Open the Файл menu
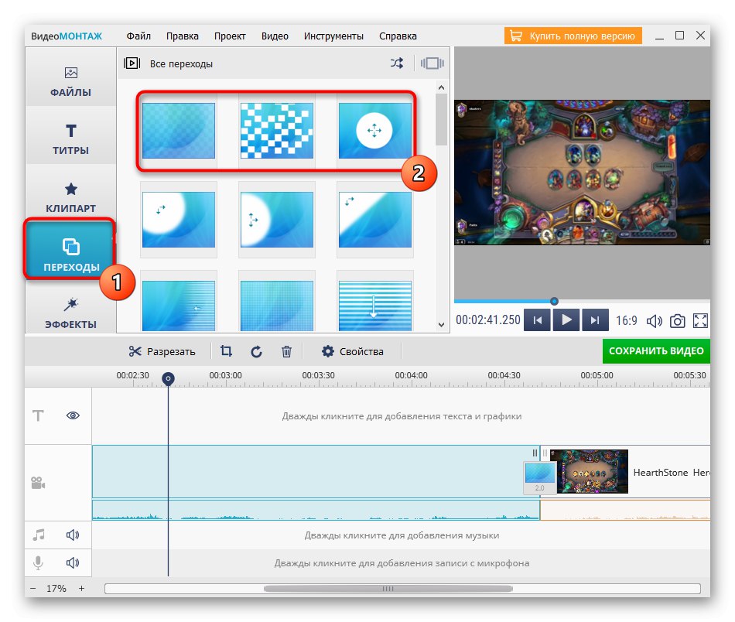Screen dimensions: 735x622 tap(138, 36)
